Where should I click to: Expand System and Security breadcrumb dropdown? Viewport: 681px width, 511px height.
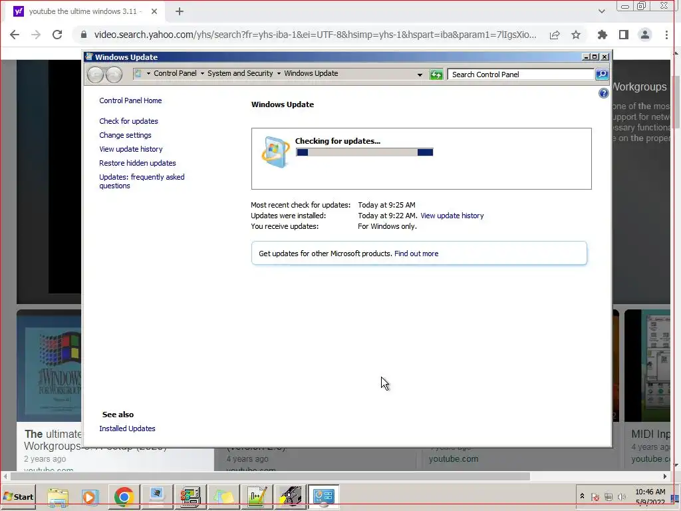point(279,73)
